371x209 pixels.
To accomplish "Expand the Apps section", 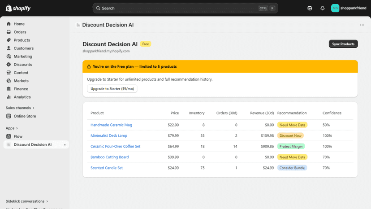I will (x=12, y=128).
